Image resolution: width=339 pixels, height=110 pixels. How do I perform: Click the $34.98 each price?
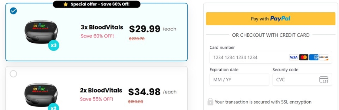[x=153, y=92]
